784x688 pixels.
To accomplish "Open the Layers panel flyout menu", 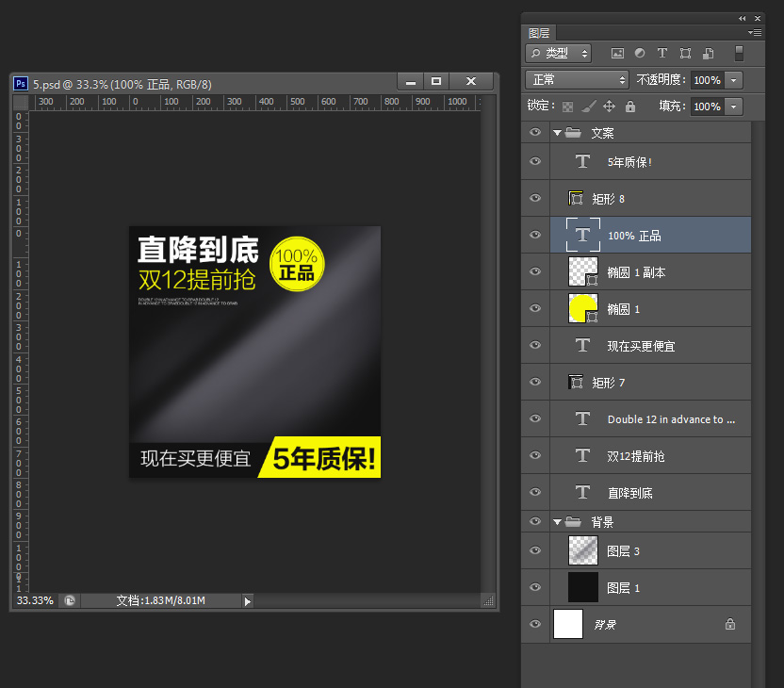I will click(755, 32).
